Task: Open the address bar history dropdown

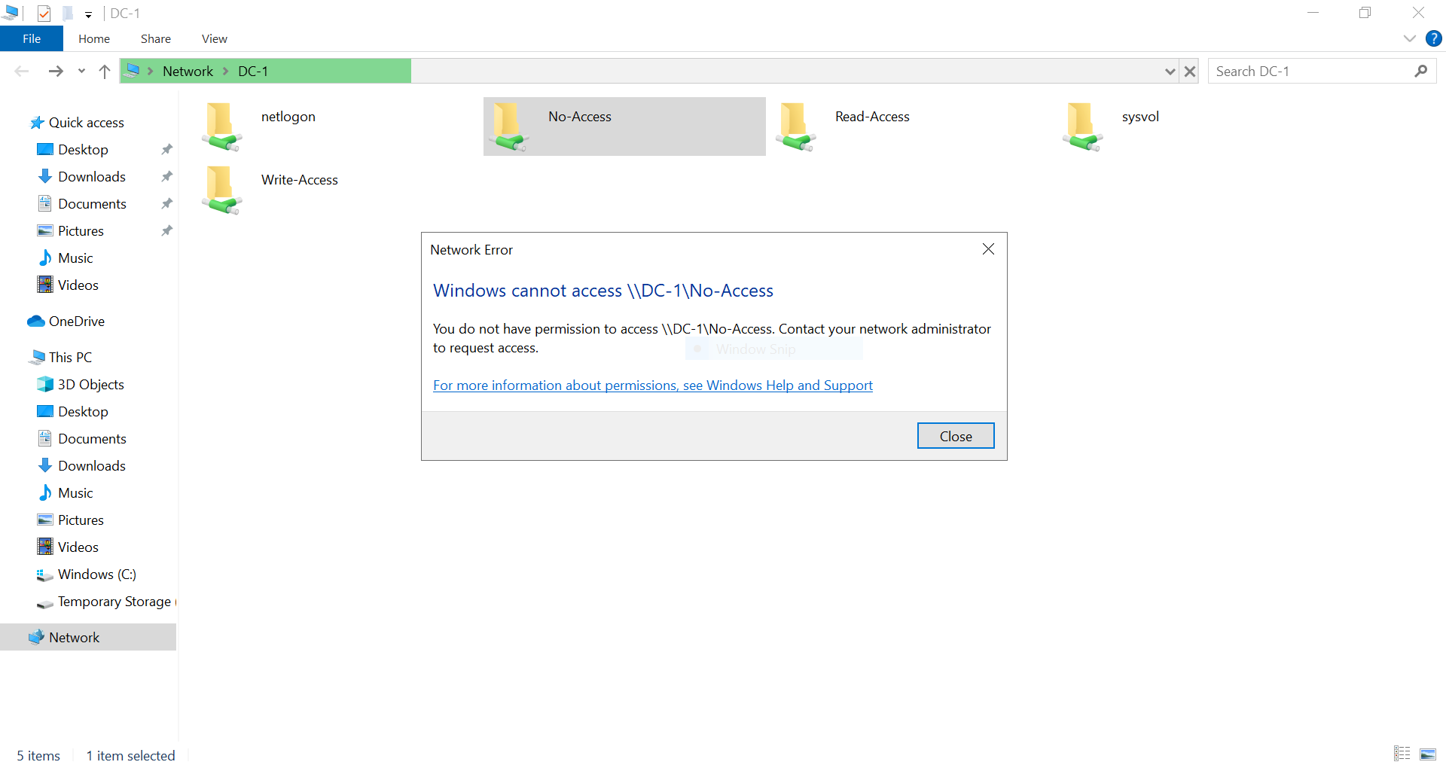Action: coord(1170,72)
